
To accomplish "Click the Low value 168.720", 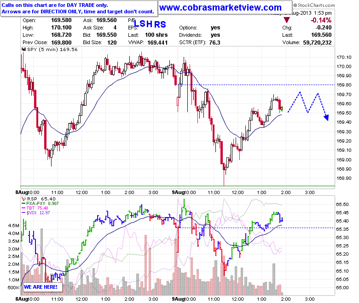I will (x=61, y=35).
